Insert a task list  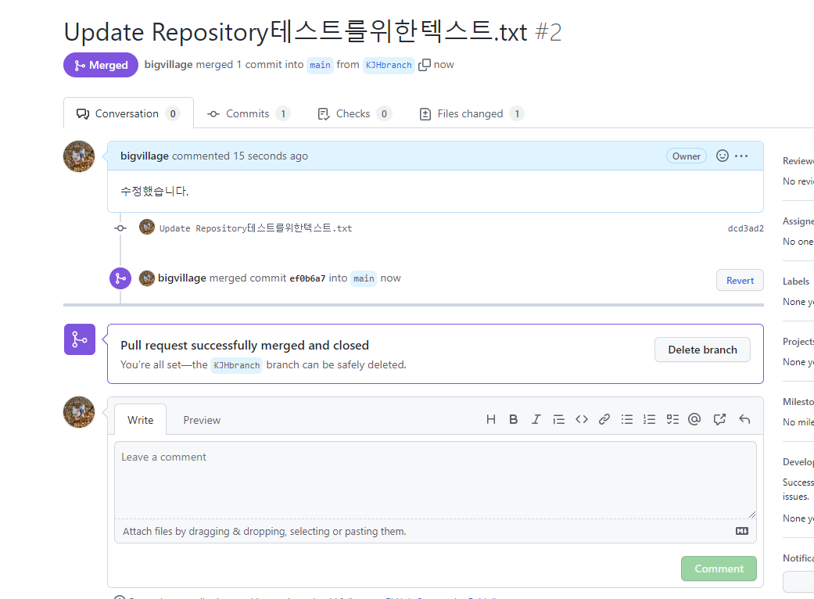coord(672,419)
